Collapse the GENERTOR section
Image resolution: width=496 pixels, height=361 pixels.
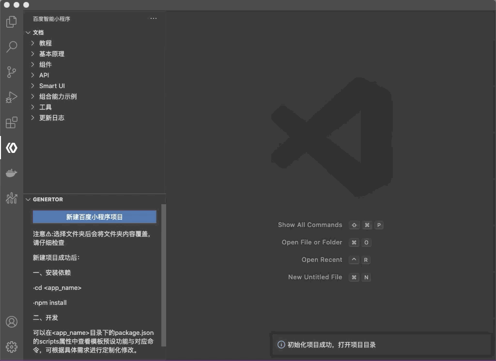tap(28, 199)
